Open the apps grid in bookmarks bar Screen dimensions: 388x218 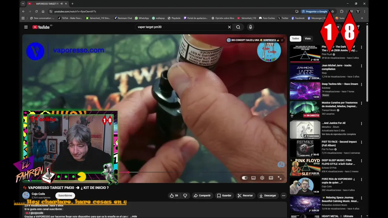tap(23, 18)
